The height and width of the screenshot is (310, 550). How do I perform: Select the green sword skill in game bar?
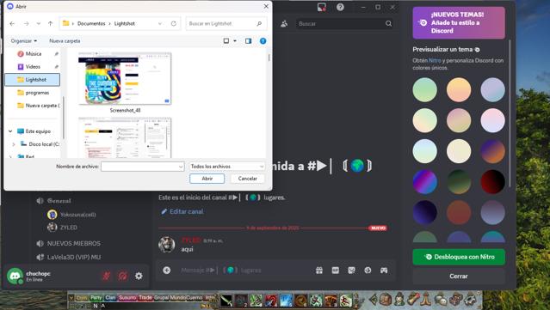(227, 301)
